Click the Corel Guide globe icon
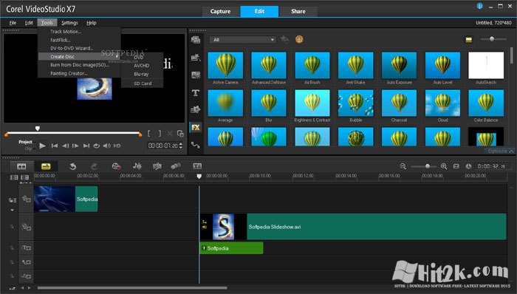 (480, 6)
